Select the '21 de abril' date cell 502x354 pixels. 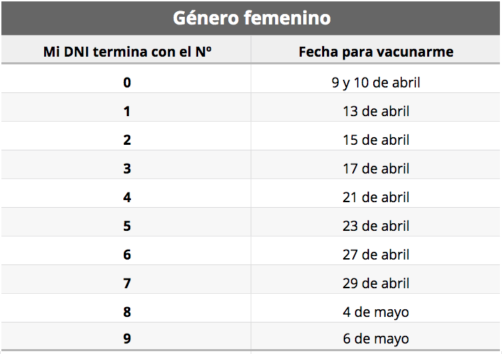(376, 197)
